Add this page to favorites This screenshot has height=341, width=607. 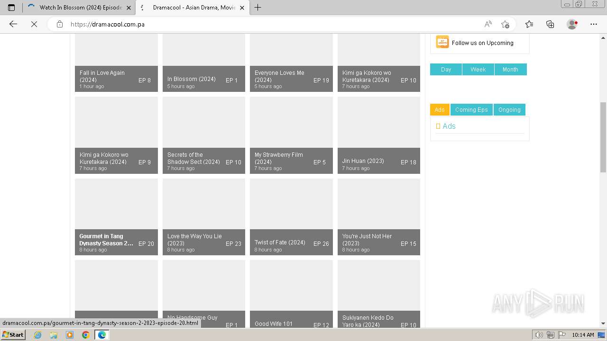point(505,24)
